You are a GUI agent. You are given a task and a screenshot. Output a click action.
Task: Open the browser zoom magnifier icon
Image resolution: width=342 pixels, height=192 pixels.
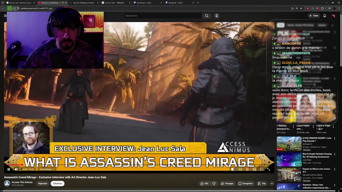click(297, 9)
